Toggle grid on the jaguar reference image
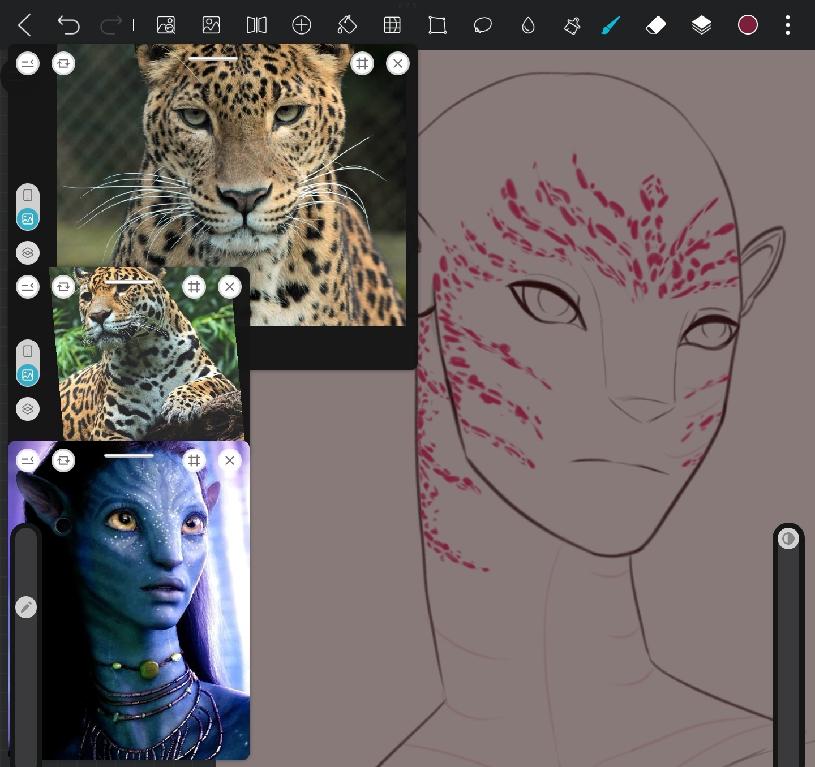 point(194,287)
